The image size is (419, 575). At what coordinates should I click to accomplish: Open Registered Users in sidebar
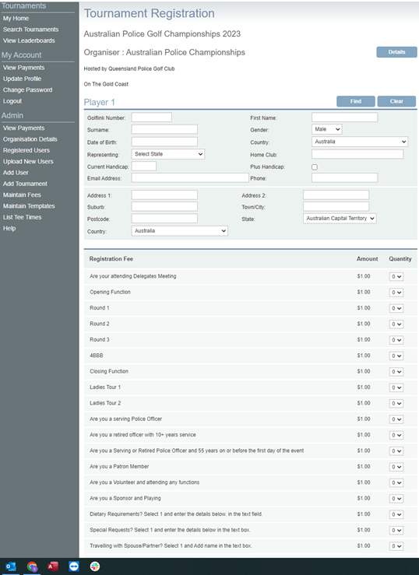(x=26, y=150)
